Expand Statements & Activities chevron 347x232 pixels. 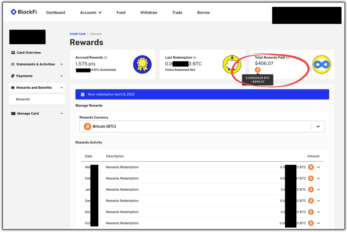pos(61,64)
